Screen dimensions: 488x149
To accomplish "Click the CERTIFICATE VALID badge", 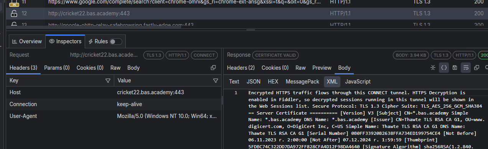I will tap(275, 55).
